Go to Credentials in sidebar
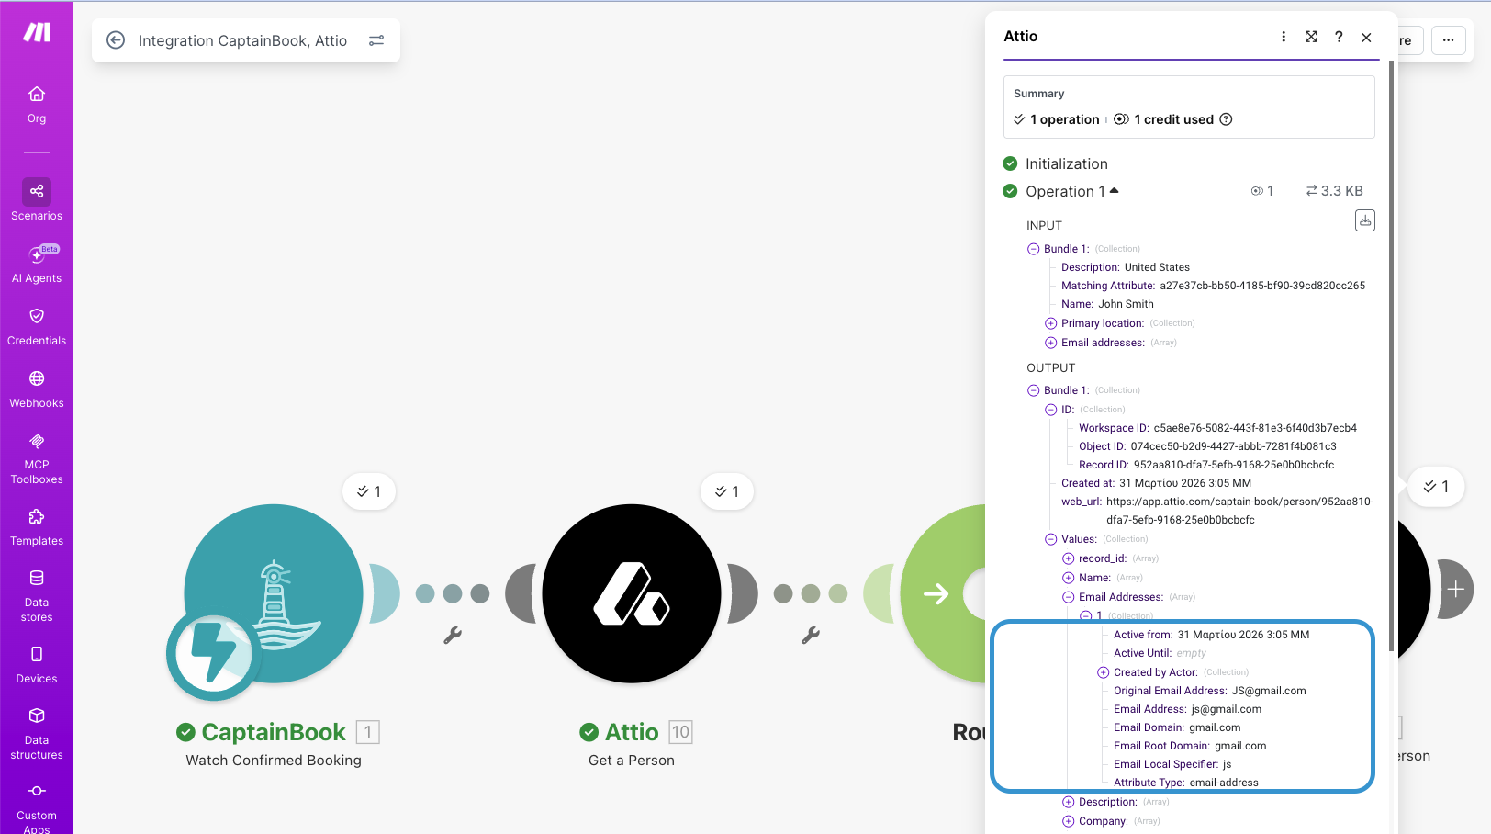Image resolution: width=1491 pixels, height=834 pixels. click(x=37, y=327)
